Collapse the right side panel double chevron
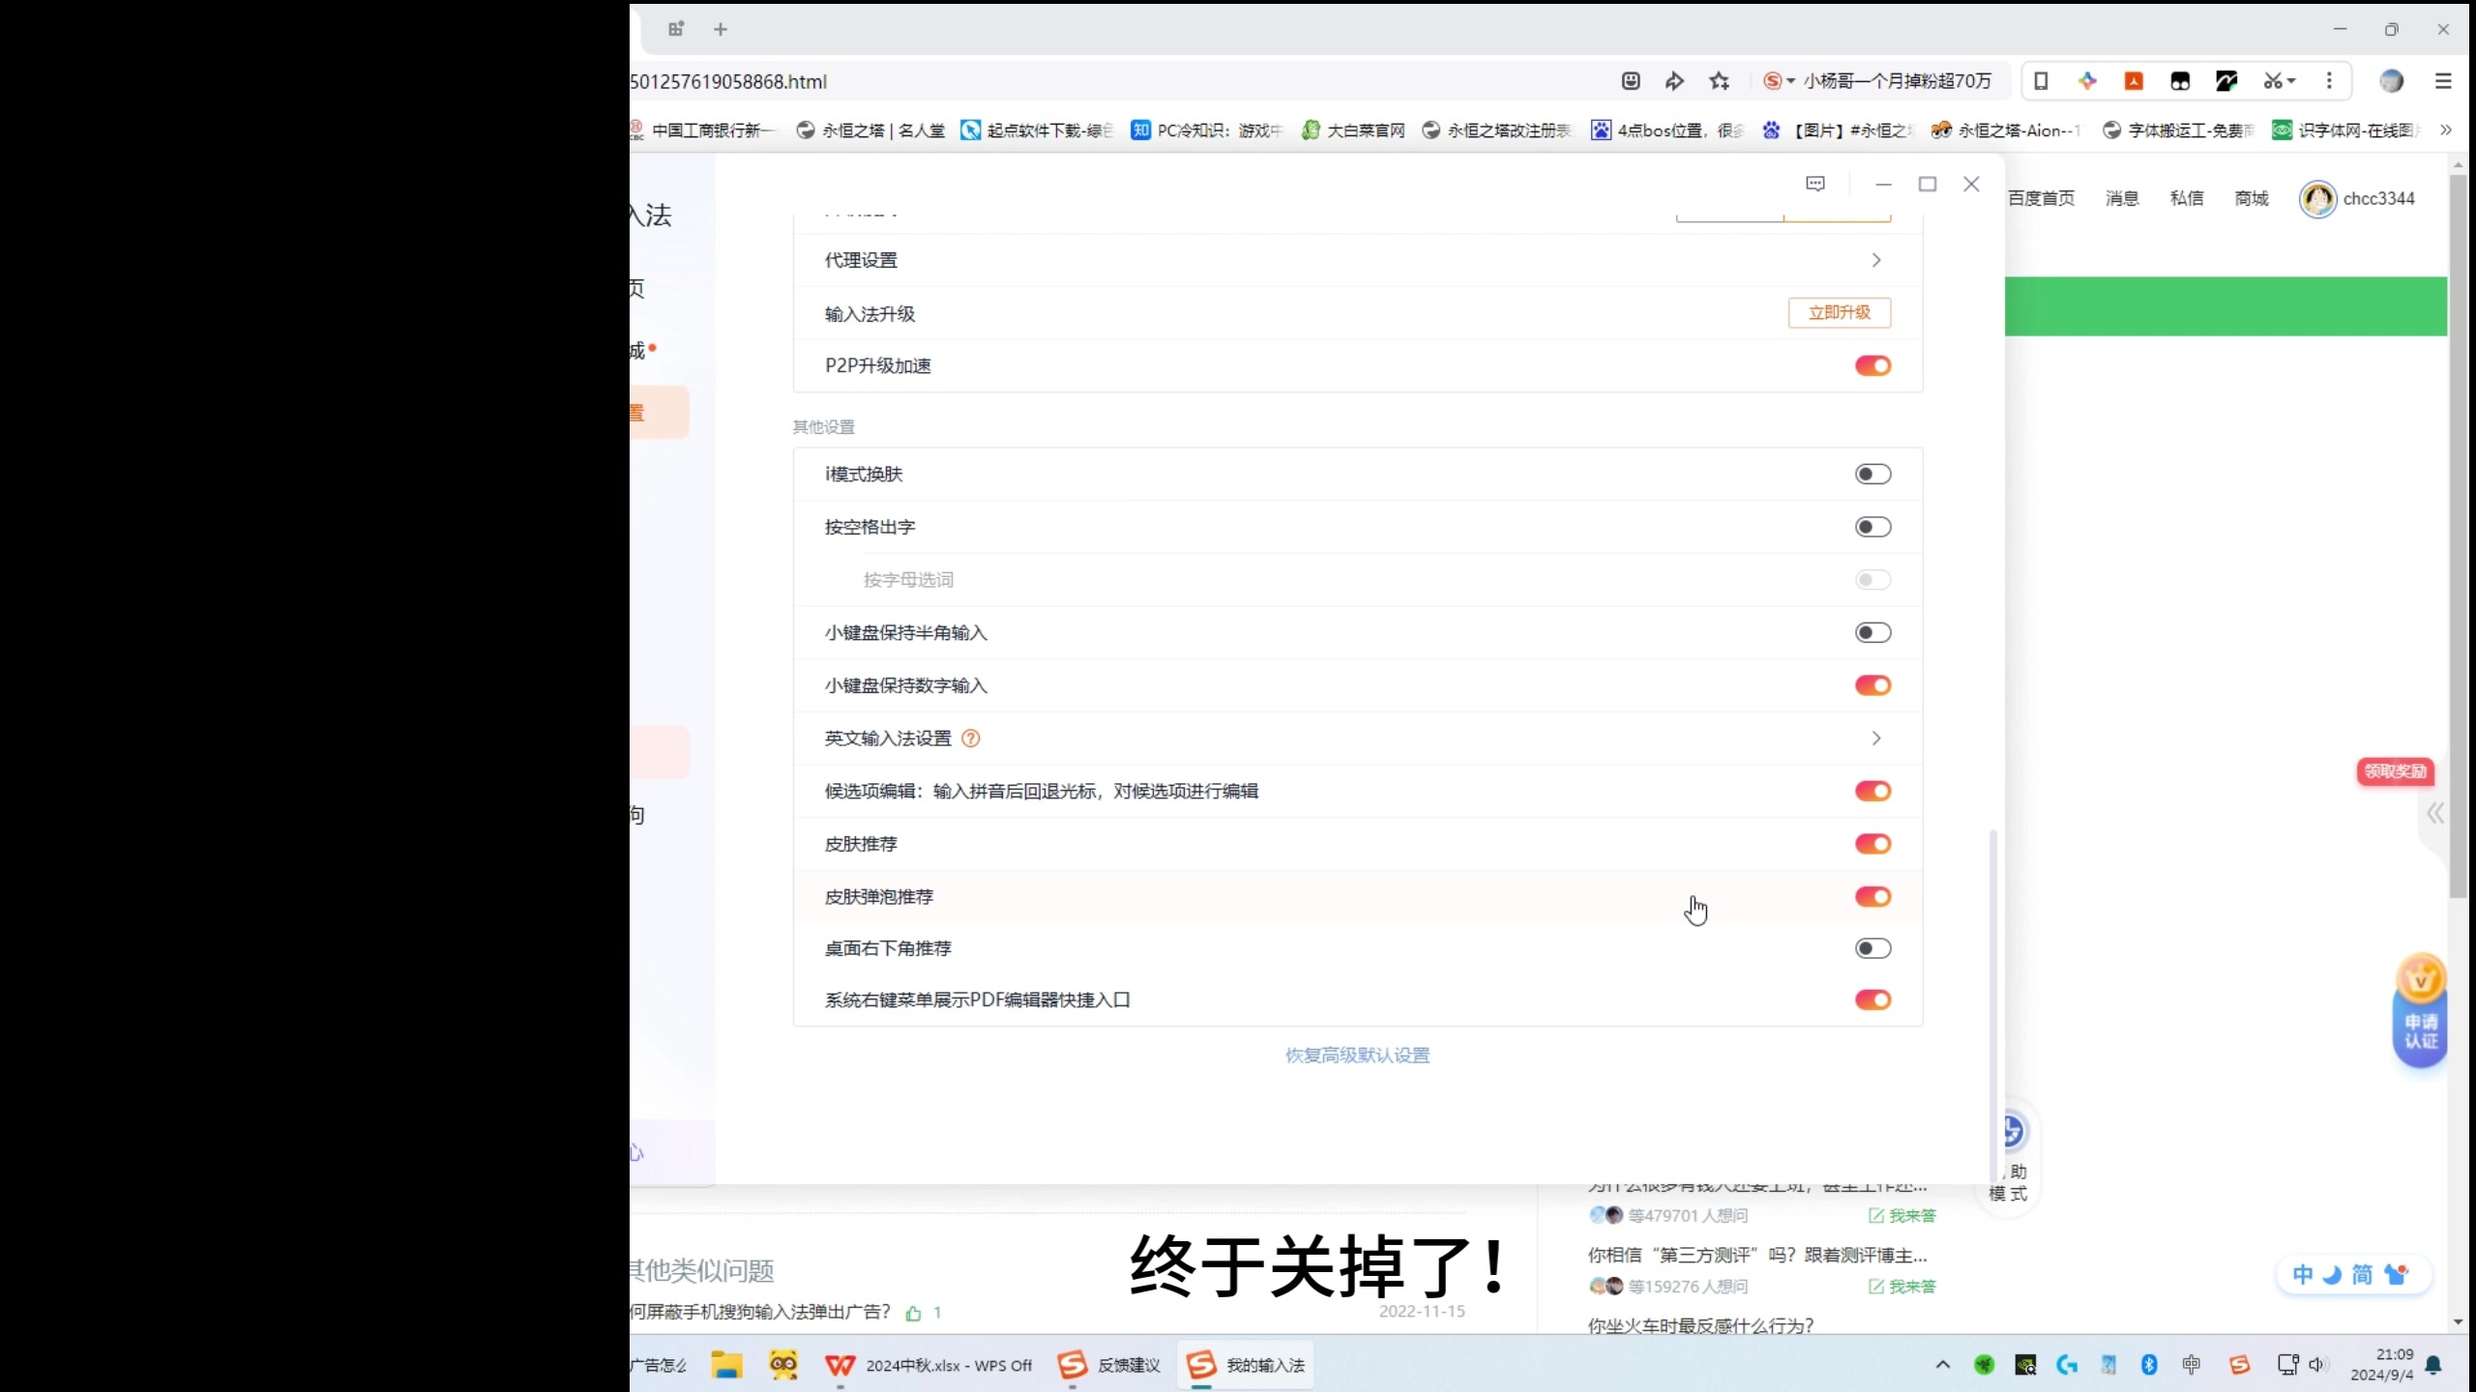Image resolution: width=2476 pixels, height=1392 pixels. click(x=2435, y=813)
